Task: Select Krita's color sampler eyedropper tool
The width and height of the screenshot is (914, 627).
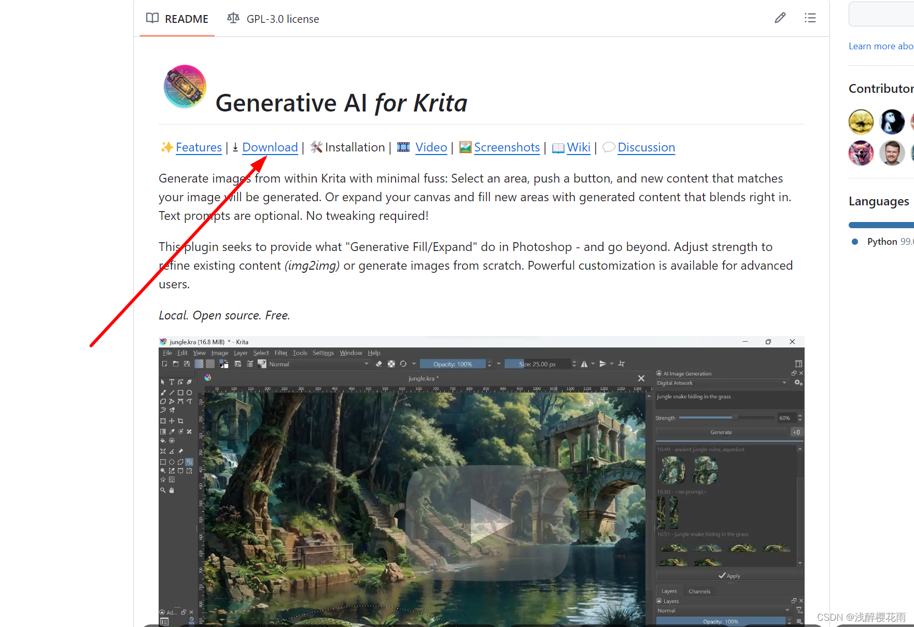Action: (x=172, y=431)
